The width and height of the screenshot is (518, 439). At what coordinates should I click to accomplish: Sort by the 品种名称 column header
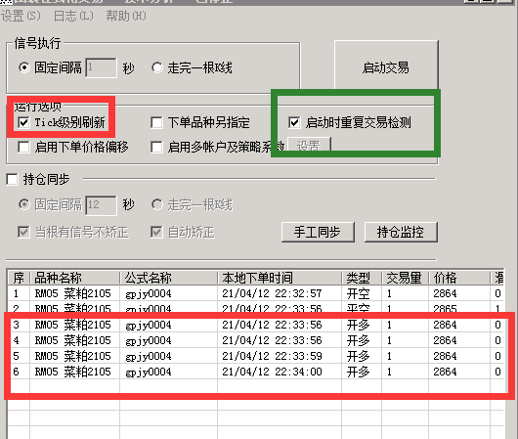pos(74,278)
